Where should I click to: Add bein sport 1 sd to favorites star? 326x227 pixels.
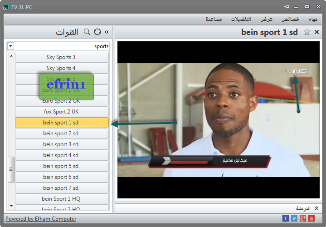307,32
